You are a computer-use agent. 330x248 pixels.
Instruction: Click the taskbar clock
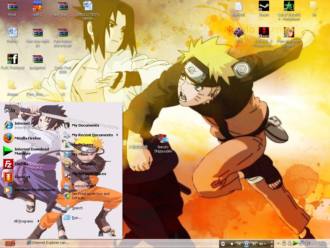click(x=322, y=243)
